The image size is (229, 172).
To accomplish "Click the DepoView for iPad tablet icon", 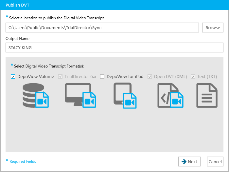I will 125,96.
